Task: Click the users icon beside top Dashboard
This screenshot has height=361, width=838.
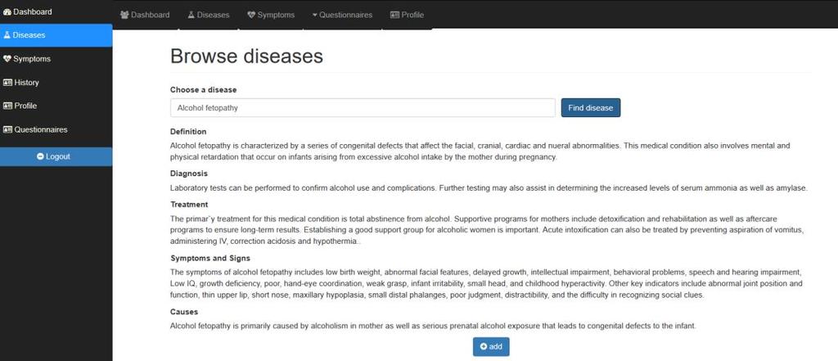Action: [x=124, y=15]
